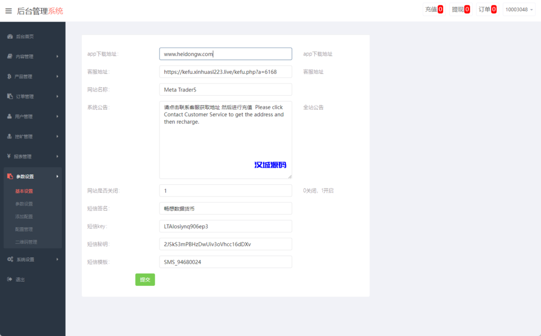Click the miner icon for 挖矿管理
Screen dimensions: 541x336
tap(10, 137)
